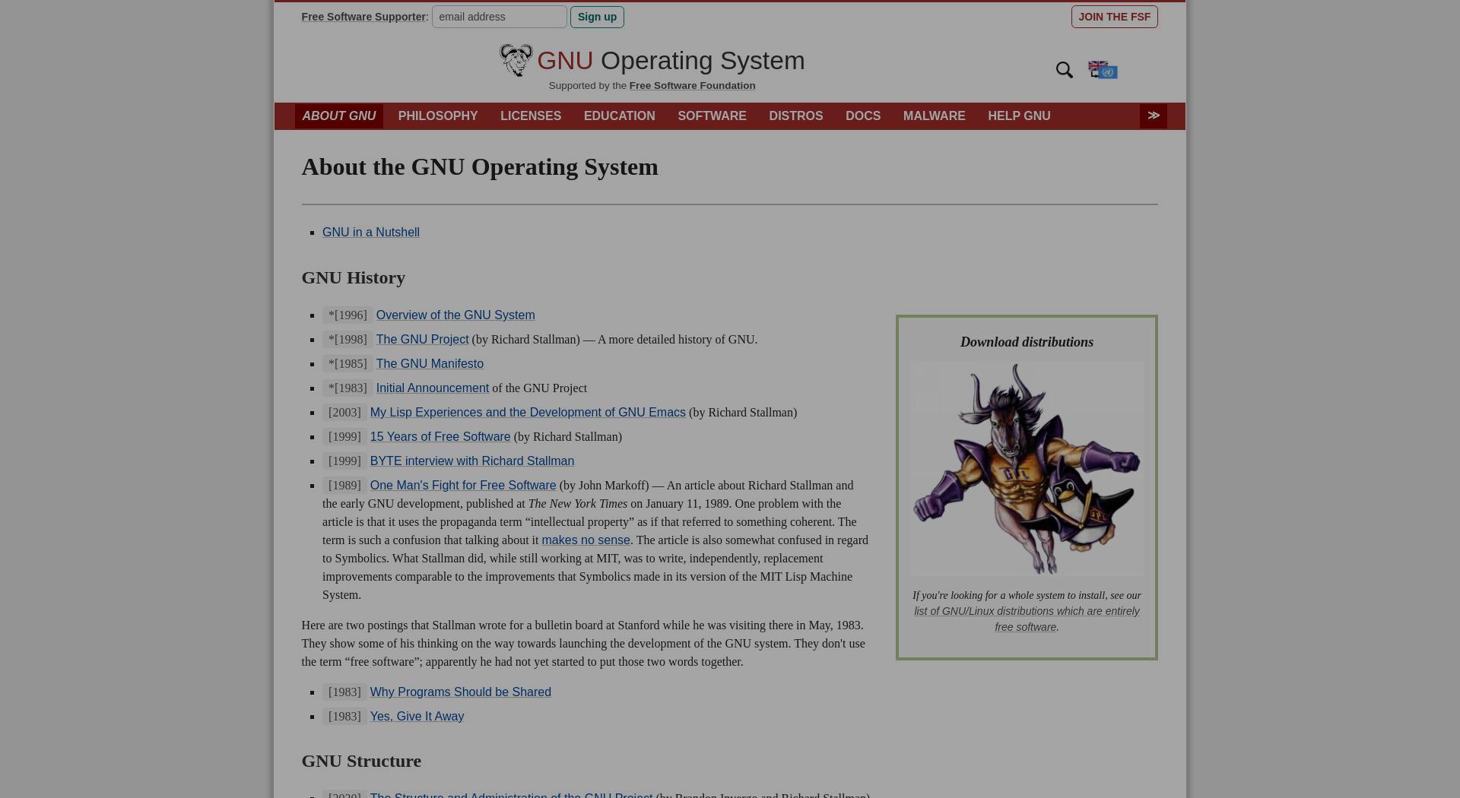
Task: Open the language translations flag icon
Action: [x=1103, y=70]
